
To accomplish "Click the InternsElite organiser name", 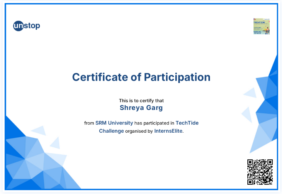I will 168,131.
